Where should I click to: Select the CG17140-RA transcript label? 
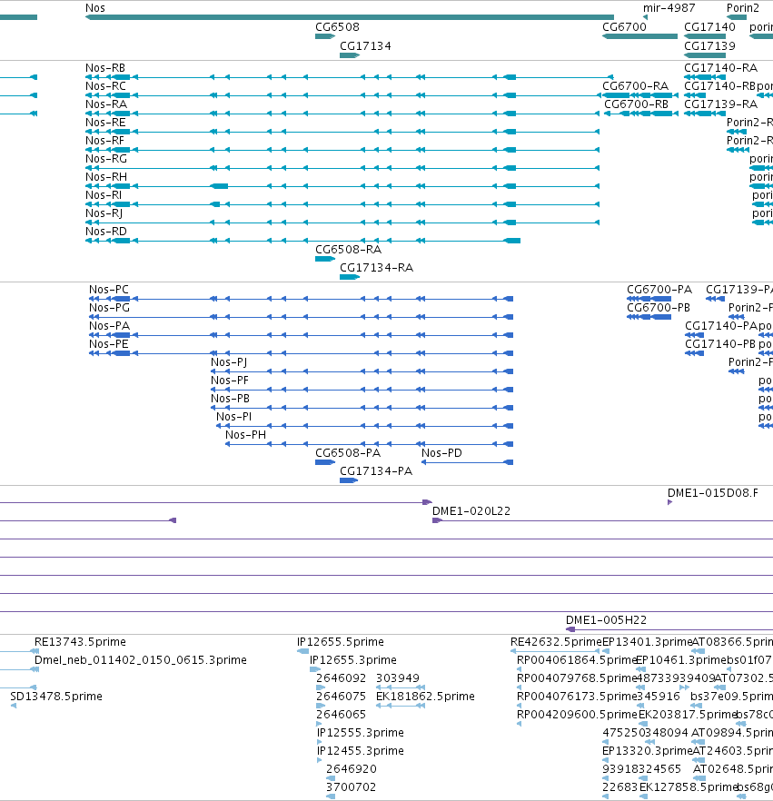tap(721, 68)
